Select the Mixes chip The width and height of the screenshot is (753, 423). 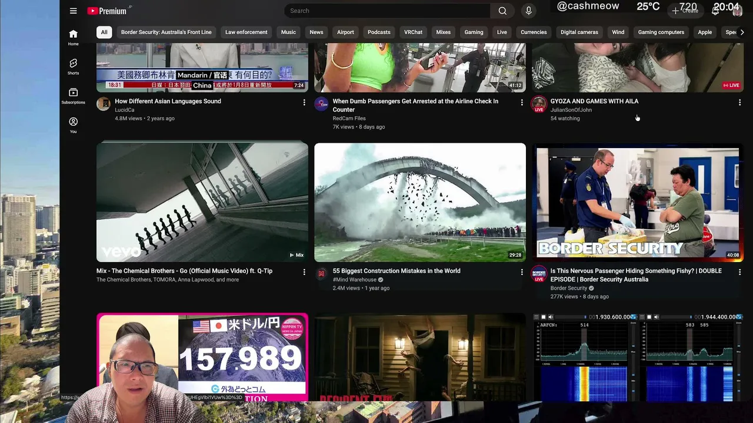[x=443, y=32]
